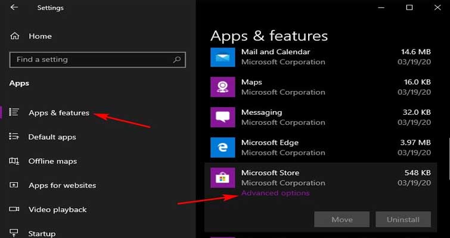Focus the Find a setting search box

[x=98, y=59]
